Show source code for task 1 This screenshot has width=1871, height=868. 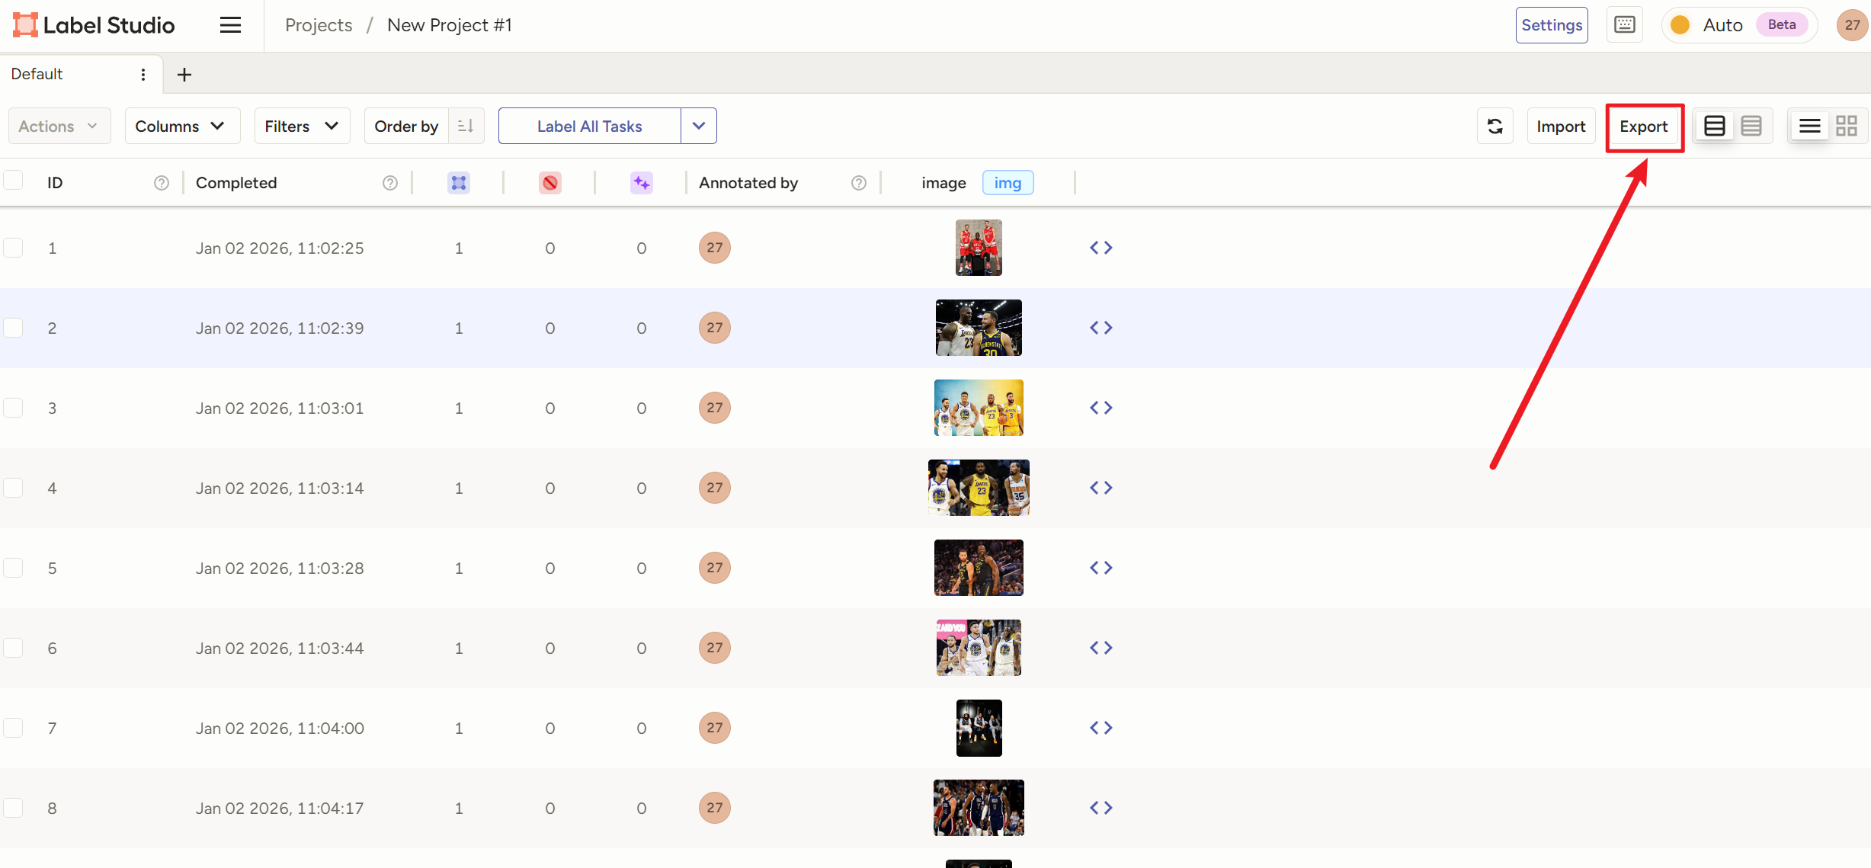click(x=1100, y=248)
